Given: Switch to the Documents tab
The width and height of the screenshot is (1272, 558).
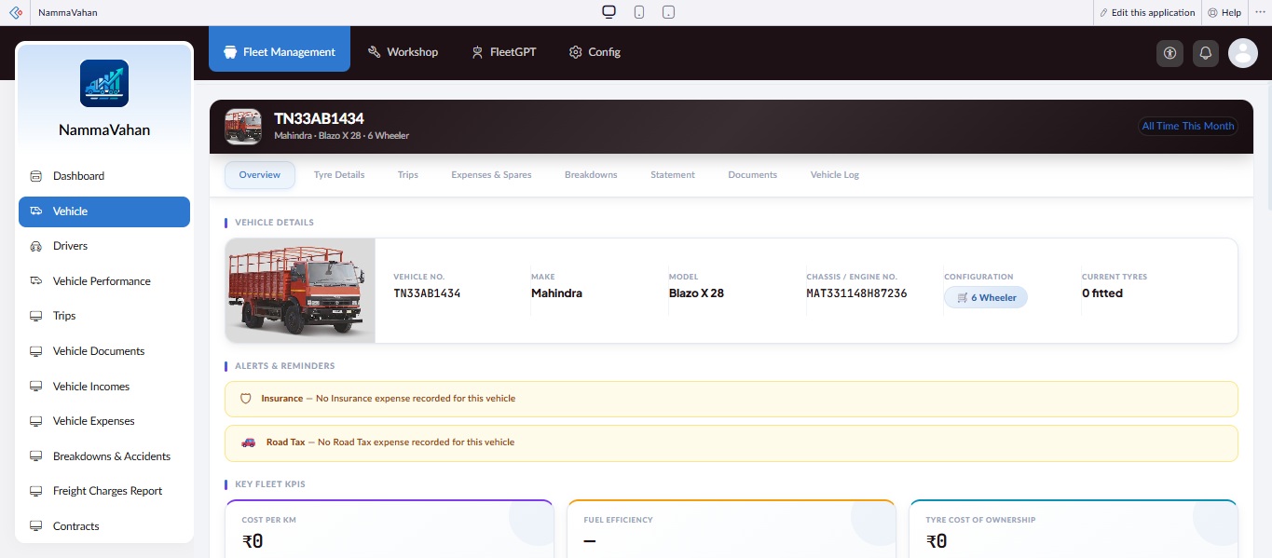Looking at the screenshot, I should click(752, 175).
